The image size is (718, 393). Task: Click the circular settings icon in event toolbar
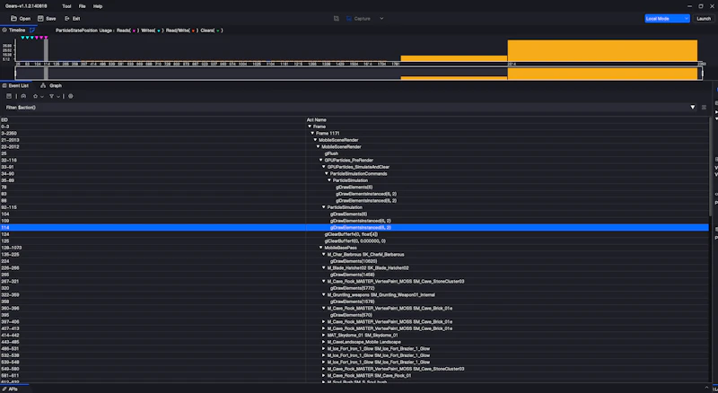click(71, 96)
